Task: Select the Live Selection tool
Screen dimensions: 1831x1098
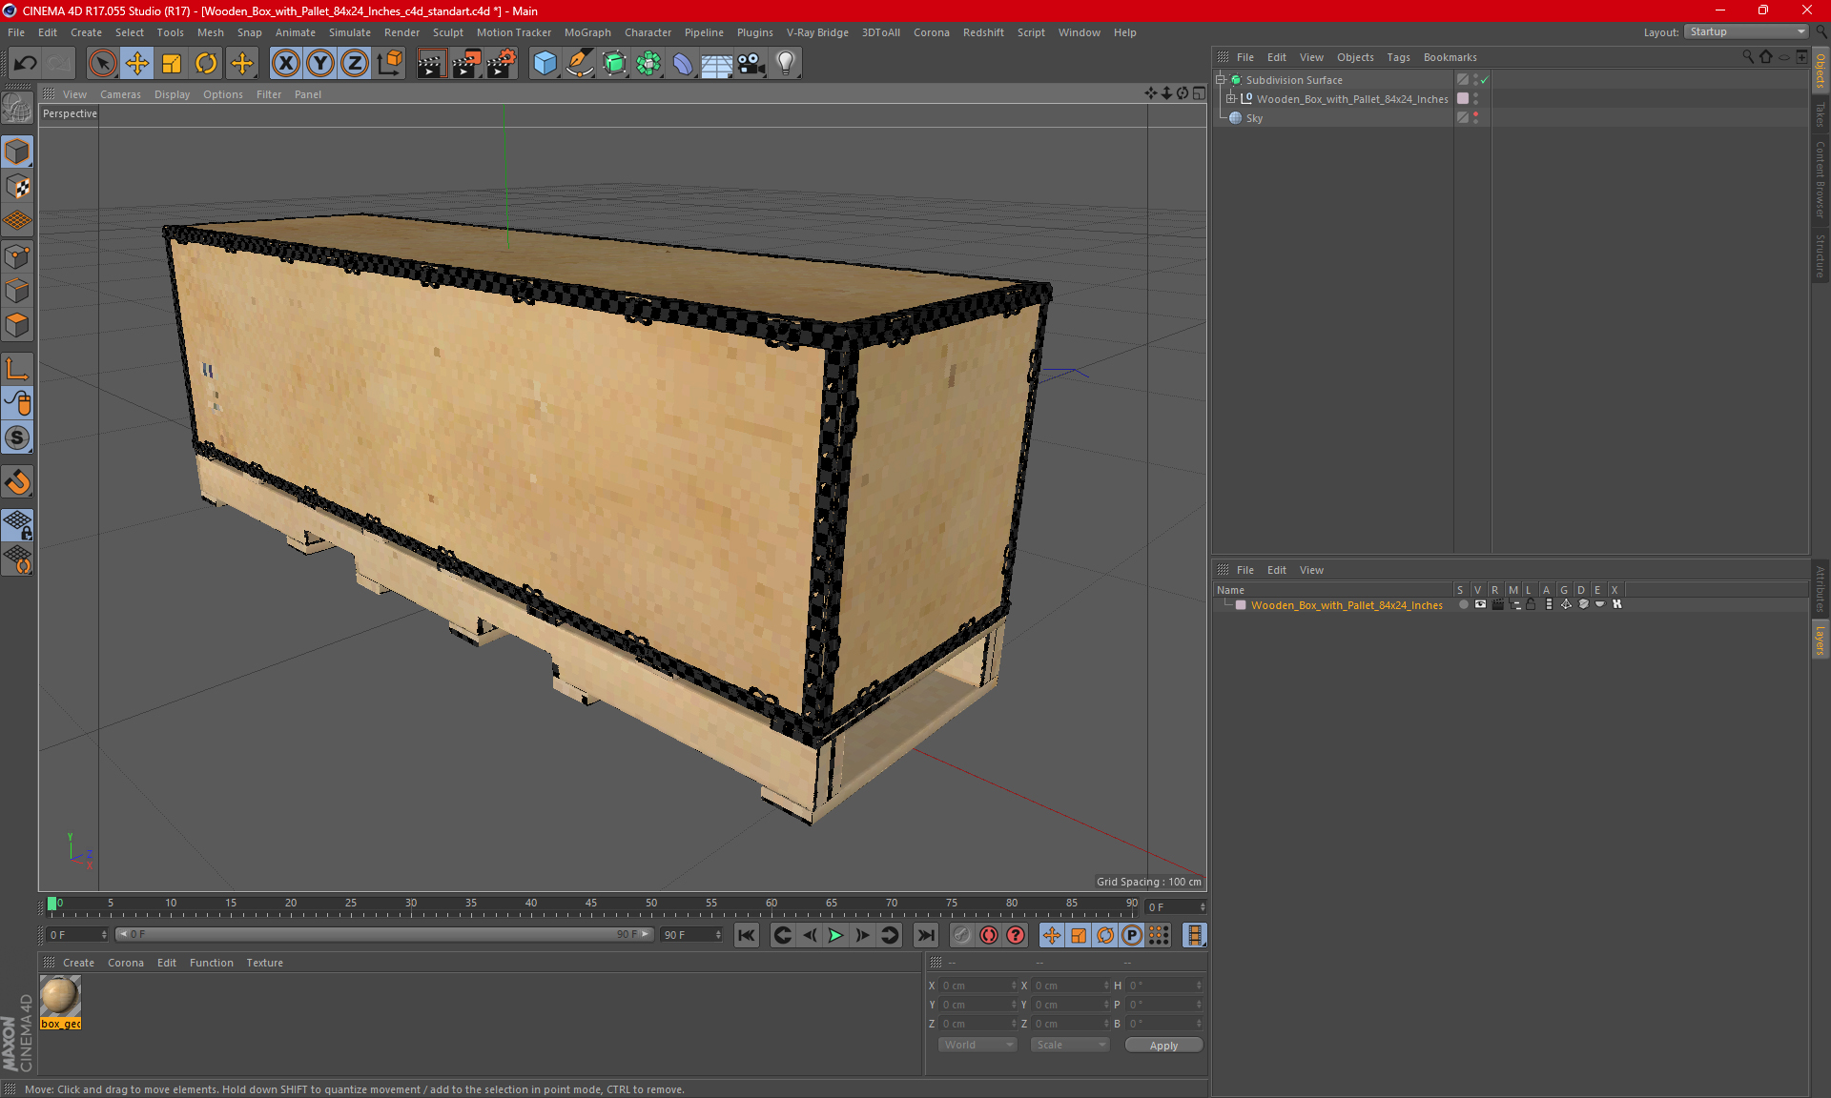Action: click(x=102, y=63)
